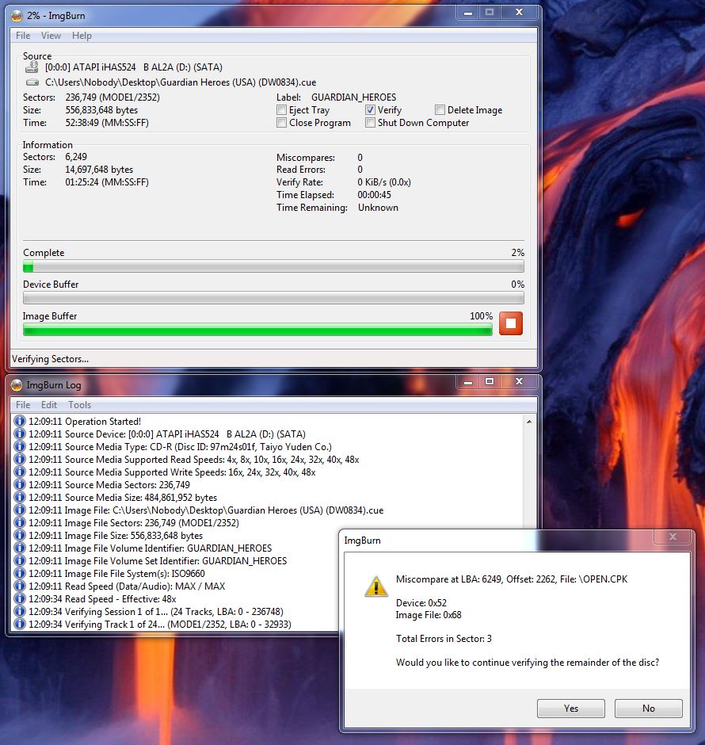Click info icon beside Source Media Type log line
The width and height of the screenshot is (705, 745).
(20, 447)
